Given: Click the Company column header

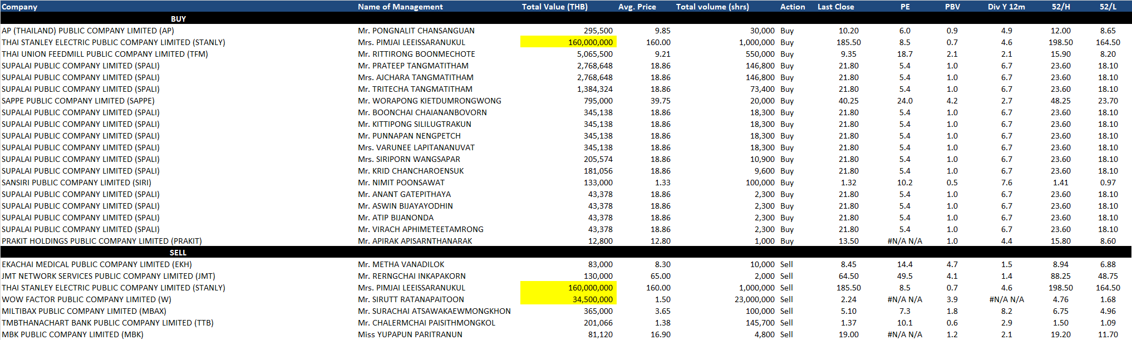Looking at the screenshot, I should pyautogui.click(x=19, y=7).
